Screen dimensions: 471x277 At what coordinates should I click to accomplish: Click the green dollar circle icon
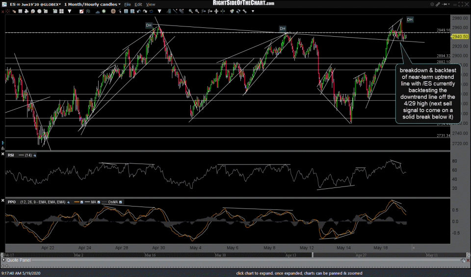(x=104, y=11)
